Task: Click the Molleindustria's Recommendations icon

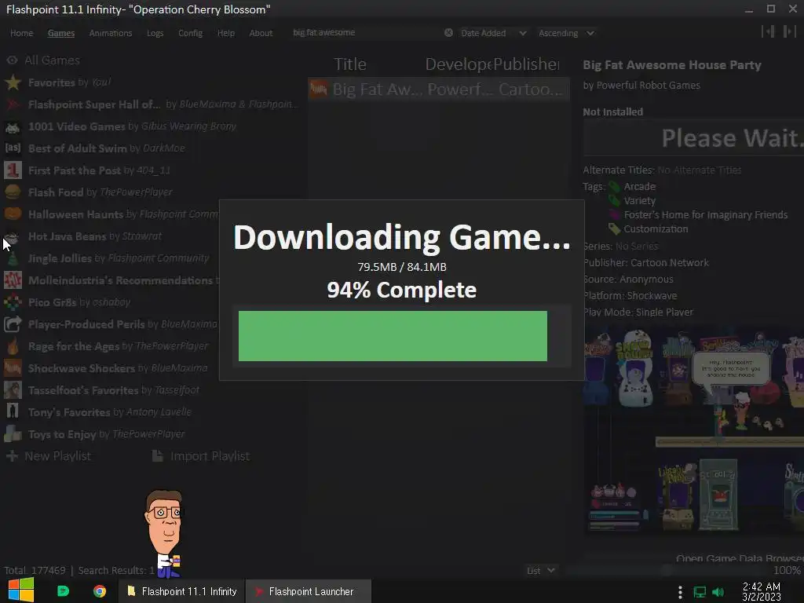Action: coord(13,280)
